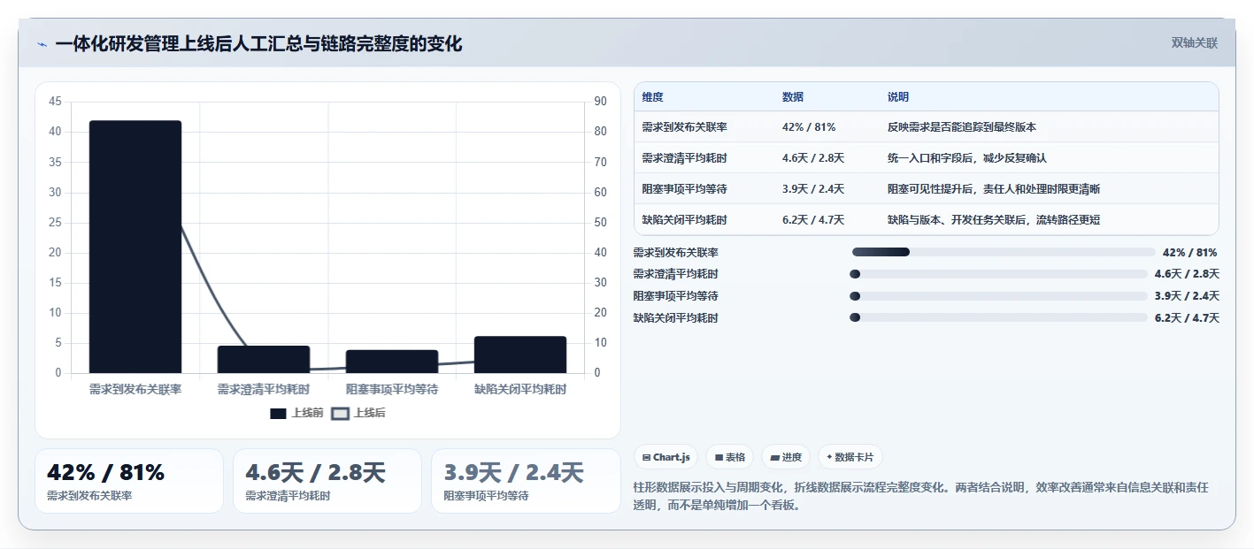
Task: Click the 阻塞事项平均等待 progress bar
Action: pyautogui.click(x=998, y=295)
